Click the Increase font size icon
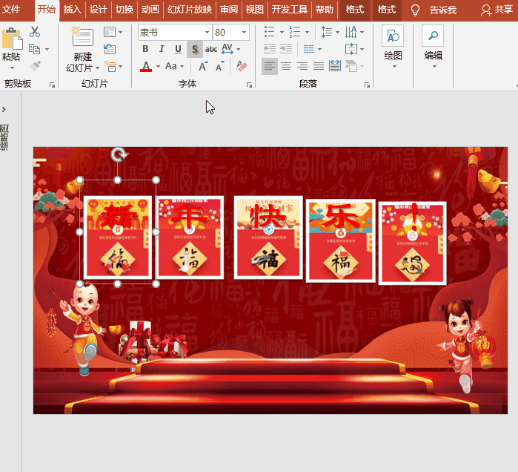The width and height of the screenshot is (518, 472). click(203, 67)
